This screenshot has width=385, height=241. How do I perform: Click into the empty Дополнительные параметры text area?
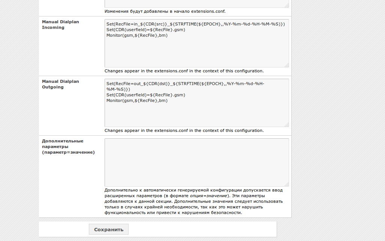(196, 162)
